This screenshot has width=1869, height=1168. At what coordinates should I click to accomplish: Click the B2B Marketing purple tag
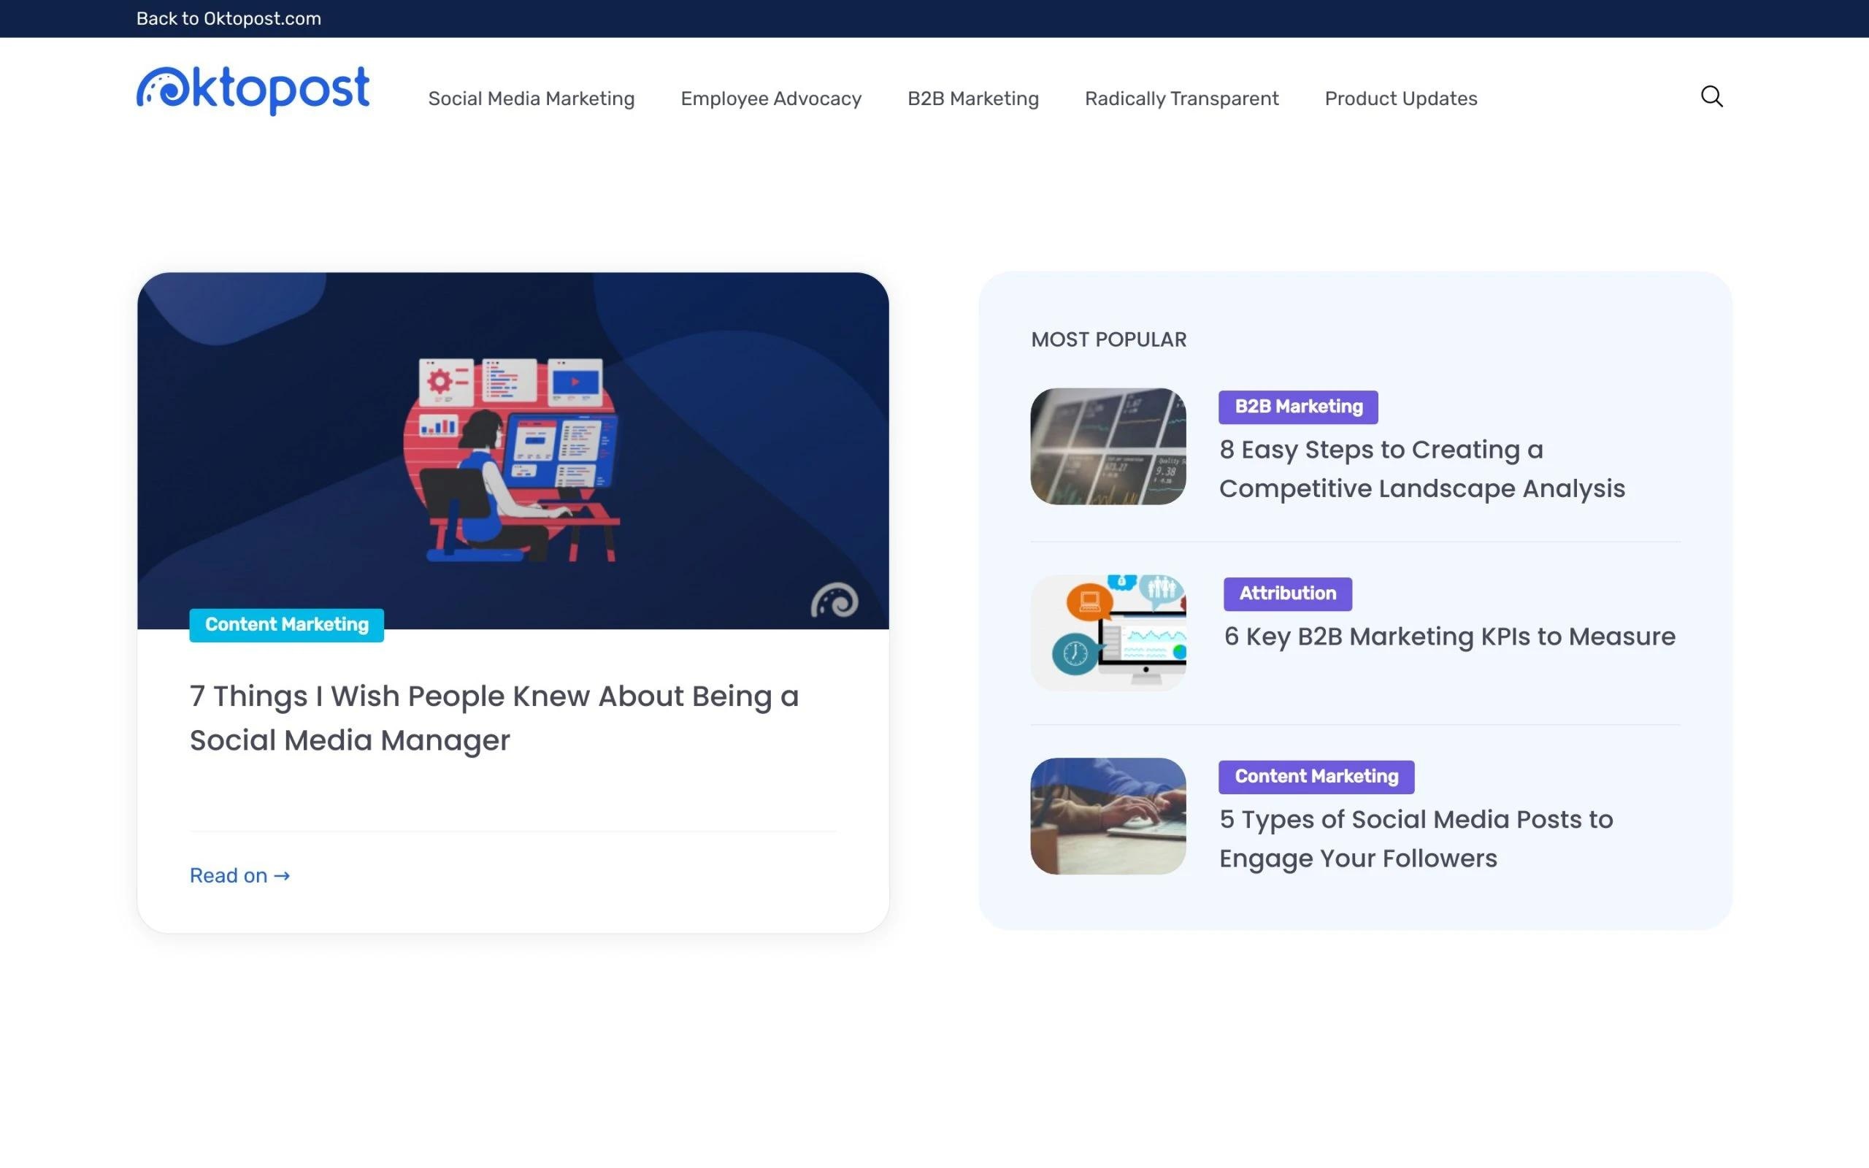1297,407
